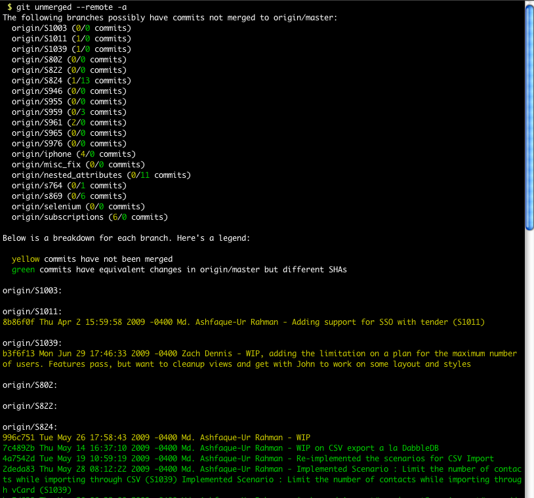Click the vertical scrollbar thumb
Viewport: 534px width, 498px height.
click(x=529, y=118)
